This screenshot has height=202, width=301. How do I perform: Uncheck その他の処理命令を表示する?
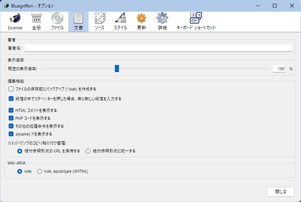11,126
